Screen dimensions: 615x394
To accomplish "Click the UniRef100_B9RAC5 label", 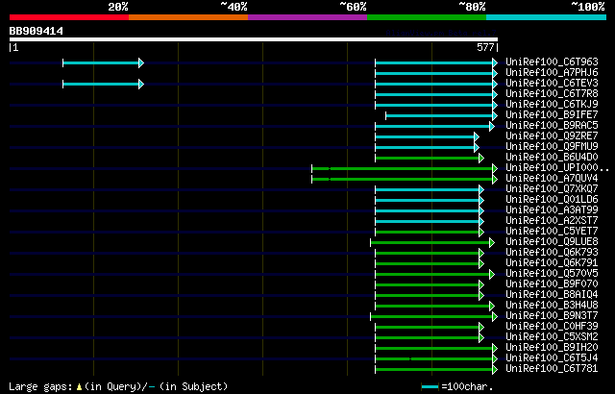I will pyautogui.click(x=552, y=126).
